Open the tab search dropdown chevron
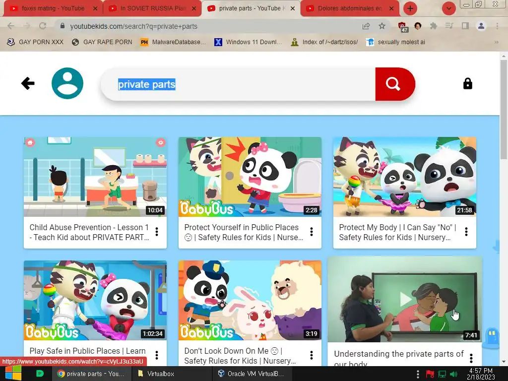The height and width of the screenshot is (381, 508). [x=448, y=8]
